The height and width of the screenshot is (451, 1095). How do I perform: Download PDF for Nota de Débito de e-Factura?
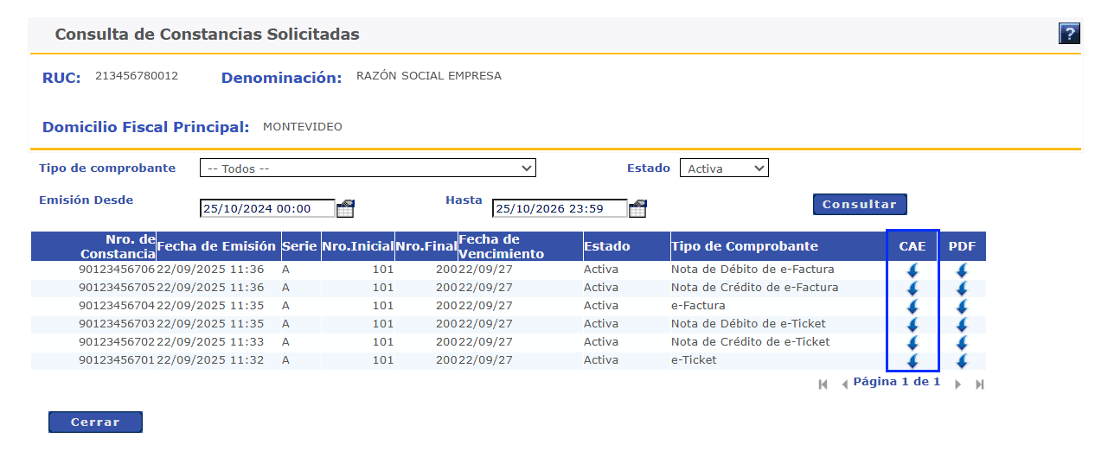coord(962,270)
